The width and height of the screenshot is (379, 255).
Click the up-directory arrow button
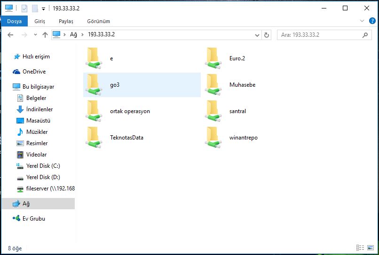tap(45, 35)
